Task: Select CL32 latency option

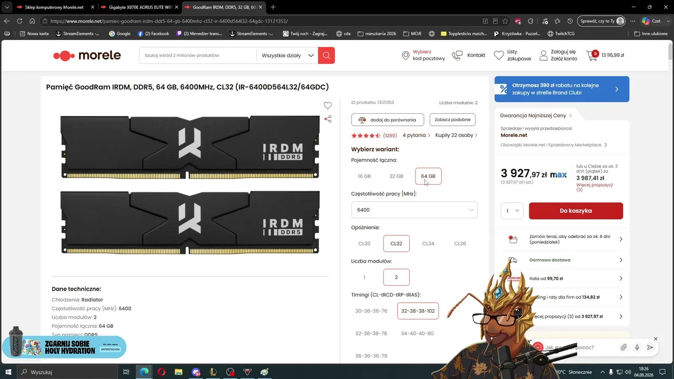Action: click(397, 244)
